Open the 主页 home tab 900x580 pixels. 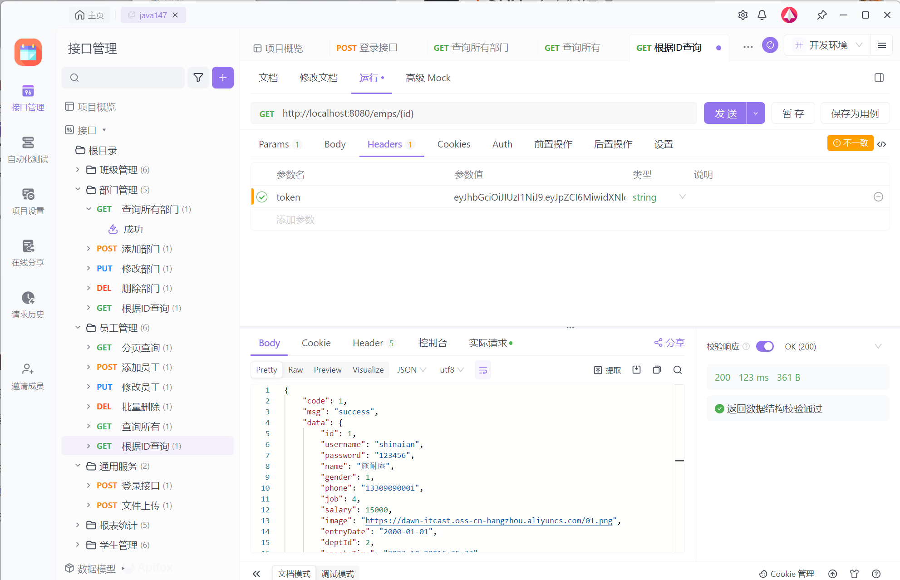click(89, 15)
